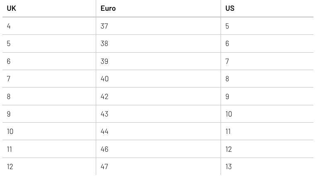The image size is (318, 187).
Task: Click US size 10 cell
Action: (x=229, y=114)
